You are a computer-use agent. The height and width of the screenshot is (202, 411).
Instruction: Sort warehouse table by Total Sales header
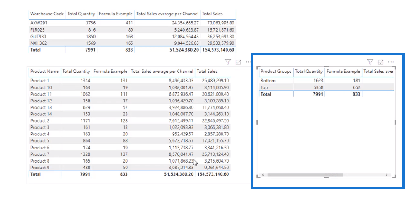point(213,14)
